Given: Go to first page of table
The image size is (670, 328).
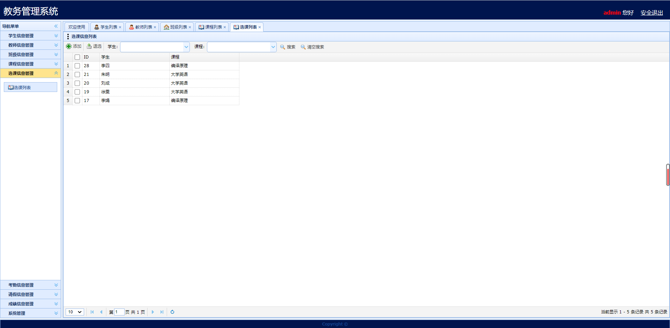Looking at the screenshot, I should [x=92, y=312].
